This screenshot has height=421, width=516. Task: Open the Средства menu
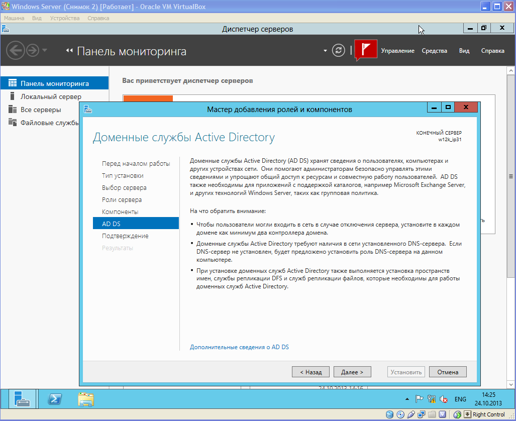(x=435, y=51)
